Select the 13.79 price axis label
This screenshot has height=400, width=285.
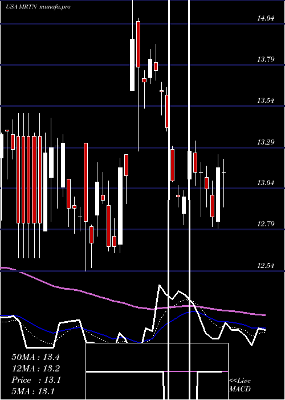(266, 59)
